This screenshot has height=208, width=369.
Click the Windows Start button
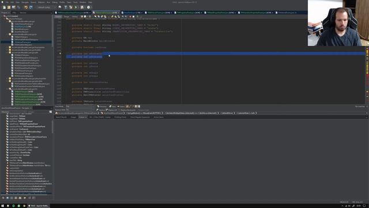tap(2, 206)
